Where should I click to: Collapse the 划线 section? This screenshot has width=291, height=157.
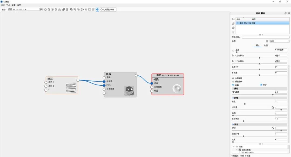pyautogui.click(x=233, y=98)
